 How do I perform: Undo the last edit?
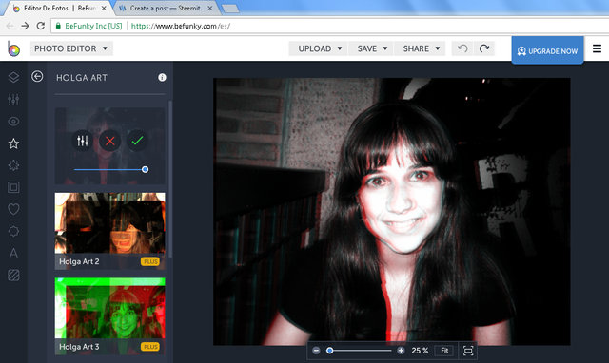pyautogui.click(x=462, y=48)
